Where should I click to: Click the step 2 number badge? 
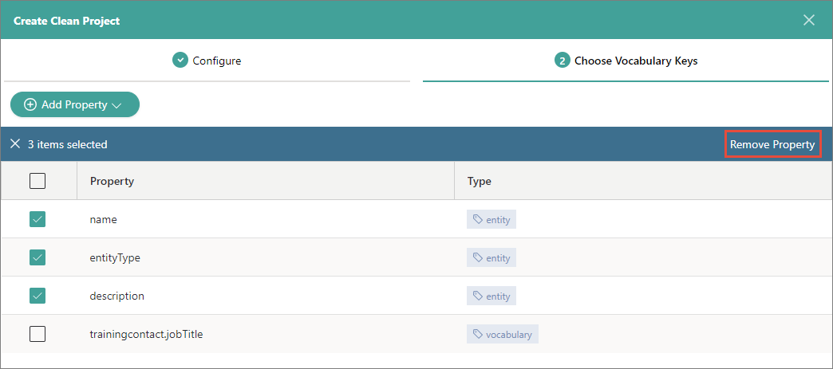point(562,61)
